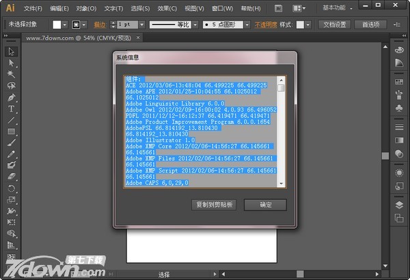Open the 窗口(W) menu
The width and height of the screenshot is (410, 280).
tap(222, 9)
